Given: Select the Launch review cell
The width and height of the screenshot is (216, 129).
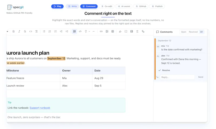Looking at the screenshot, I should pyautogui.click(x=33, y=86).
